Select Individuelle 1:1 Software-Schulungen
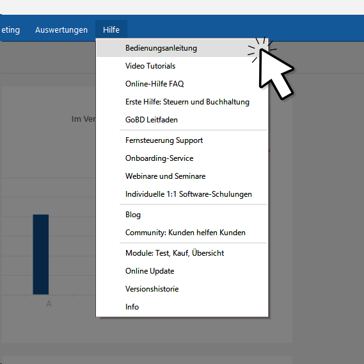Viewport: 364px width, 364px height. [x=182, y=194]
